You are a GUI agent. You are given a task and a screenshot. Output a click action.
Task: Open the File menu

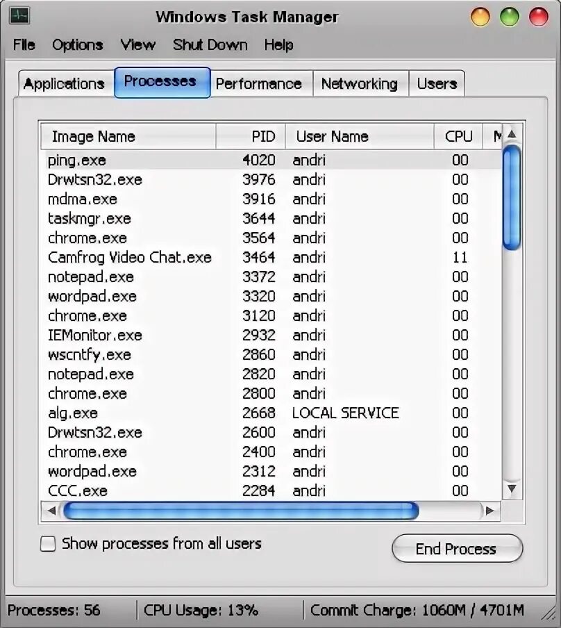(x=23, y=44)
